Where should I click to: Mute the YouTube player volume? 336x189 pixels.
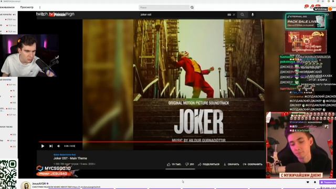point(59,146)
